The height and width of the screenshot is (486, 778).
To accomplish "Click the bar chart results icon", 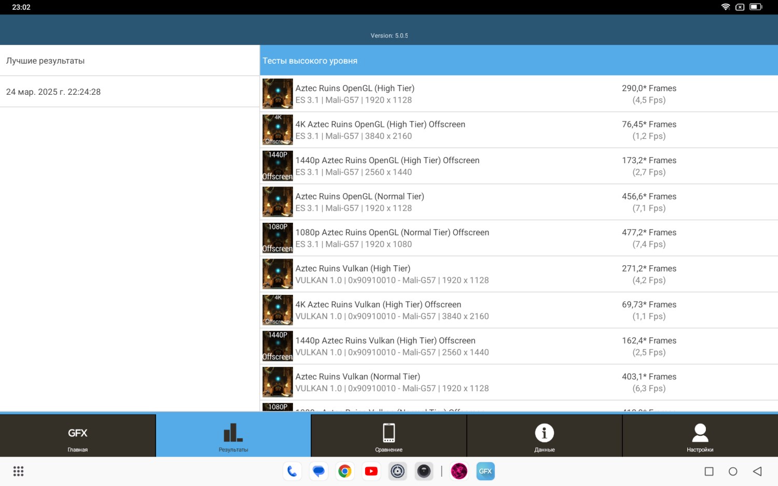I will tap(233, 433).
